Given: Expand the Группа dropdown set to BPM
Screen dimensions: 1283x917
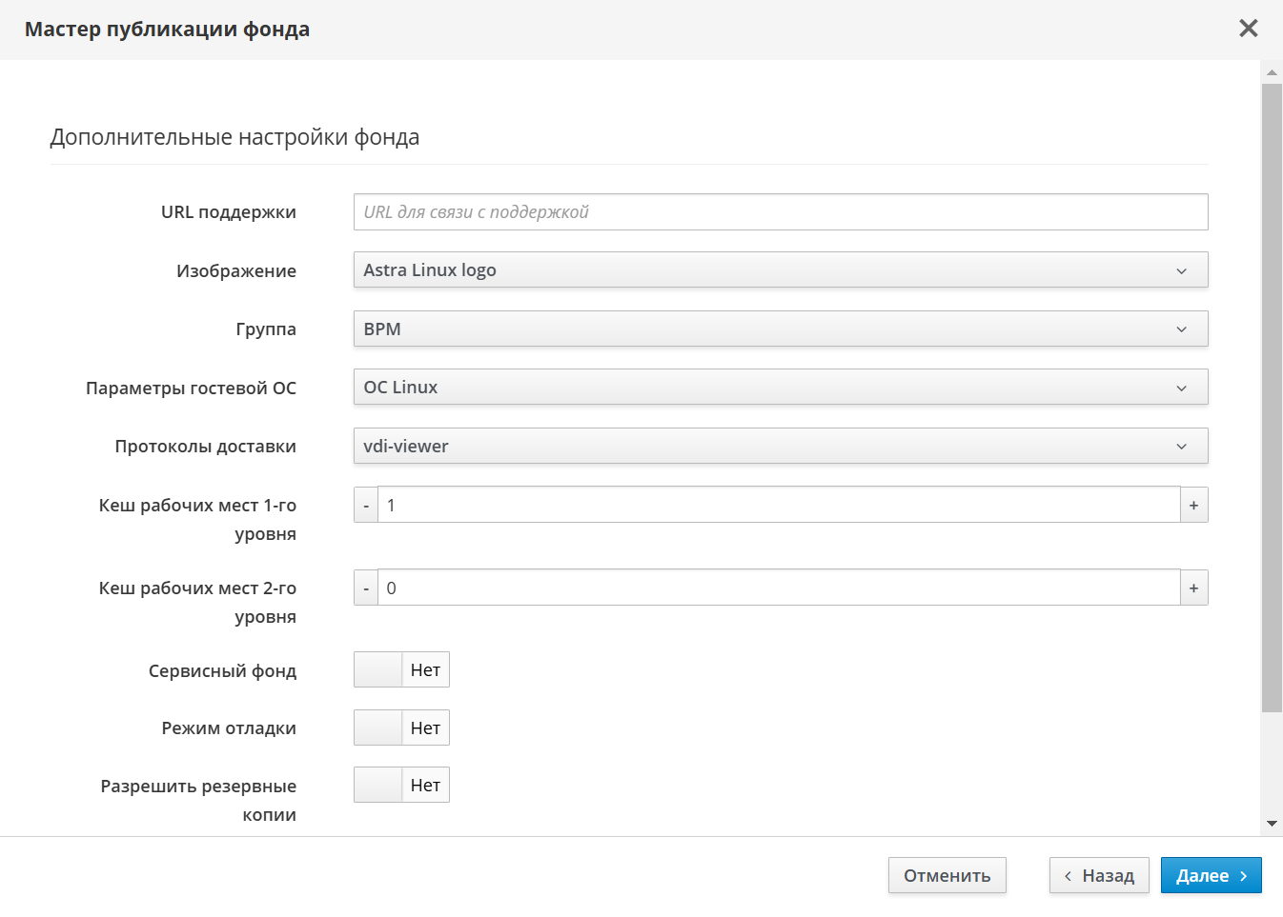Looking at the screenshot, I should [780, 329].
